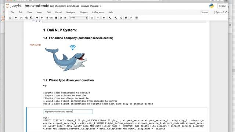Viewport: 235px width, 132px height.
Task: Click heading 1.1 For airline company
Action: coord(78,38)
